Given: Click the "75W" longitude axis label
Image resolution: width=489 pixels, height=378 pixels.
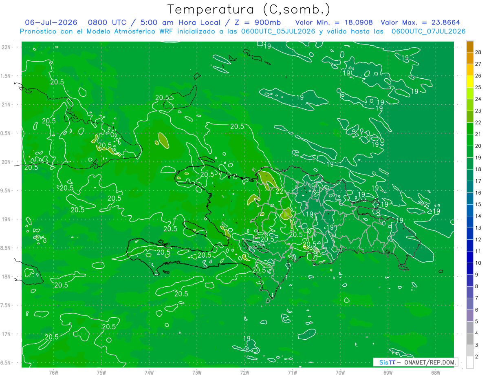Looking at the screenshot, I should [x=101, y=372].
